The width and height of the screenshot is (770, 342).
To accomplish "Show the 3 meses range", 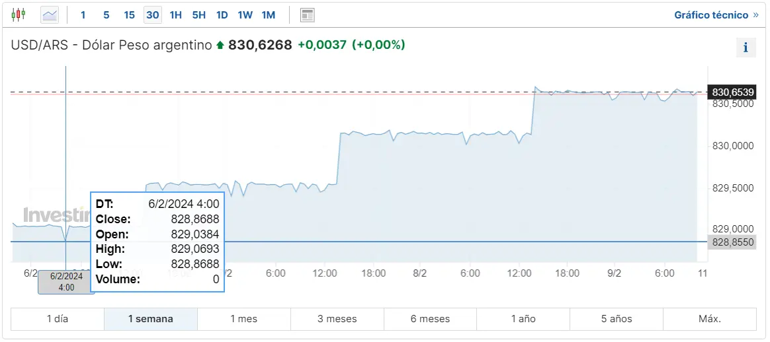I will [x=337, y=319].
